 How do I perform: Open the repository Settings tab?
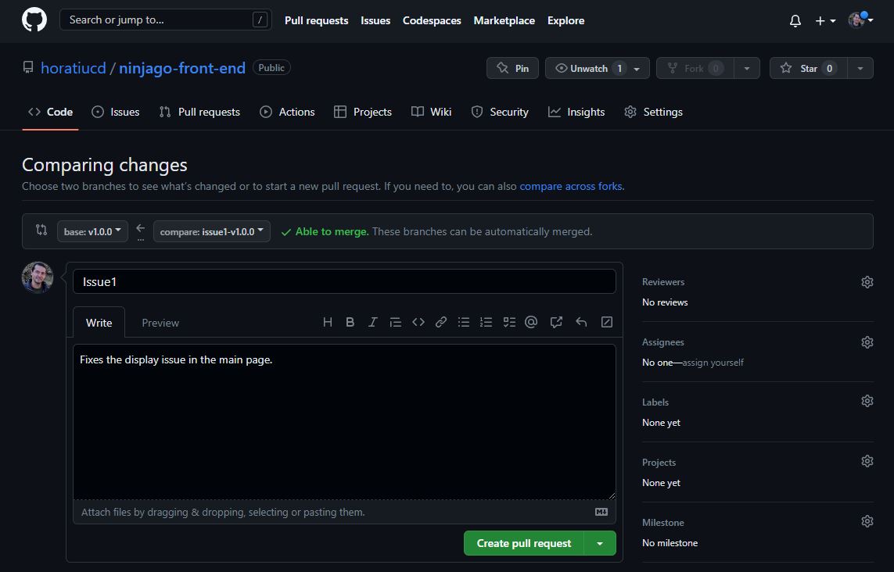tap(653, 112)
